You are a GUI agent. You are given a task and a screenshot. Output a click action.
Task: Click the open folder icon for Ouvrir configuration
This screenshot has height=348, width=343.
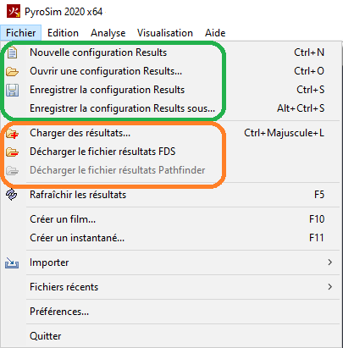coord(12,71)
